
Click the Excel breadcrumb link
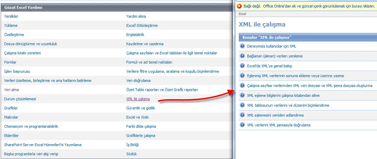(242, 14)
